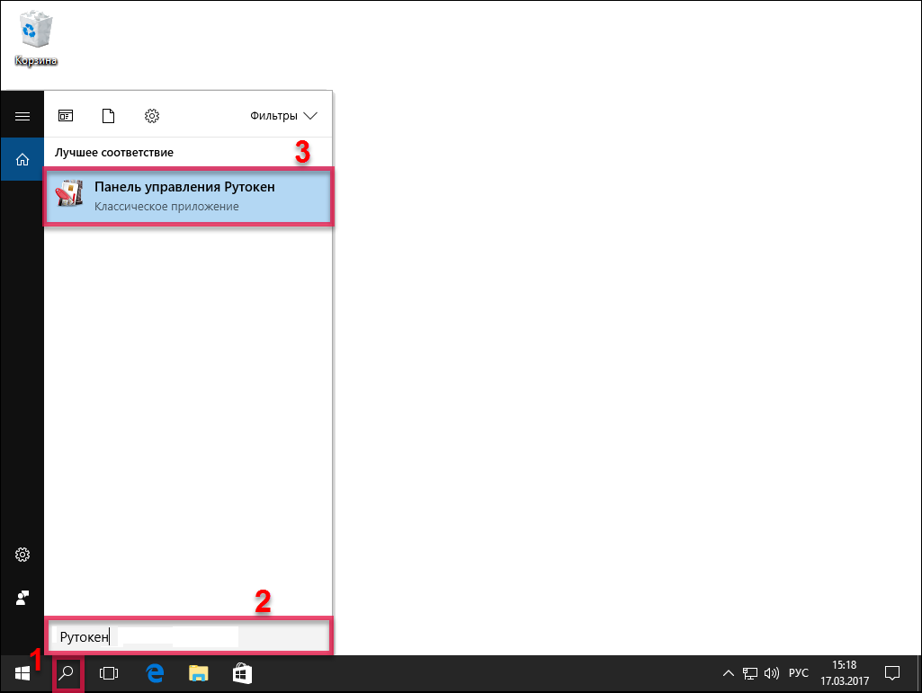Open the Recycle Bin (Корзина) desktop icon
The image size is (922, 693).
(36, 38)
